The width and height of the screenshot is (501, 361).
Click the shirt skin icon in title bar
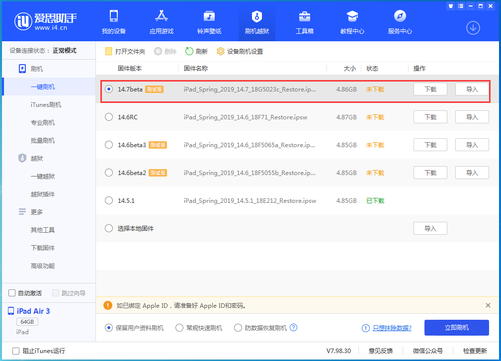(451, 6)
